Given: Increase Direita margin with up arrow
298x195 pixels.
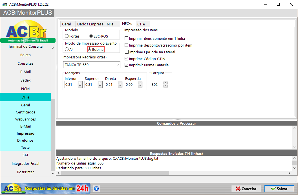Looking at the screenshot, I should pos(120,83).
